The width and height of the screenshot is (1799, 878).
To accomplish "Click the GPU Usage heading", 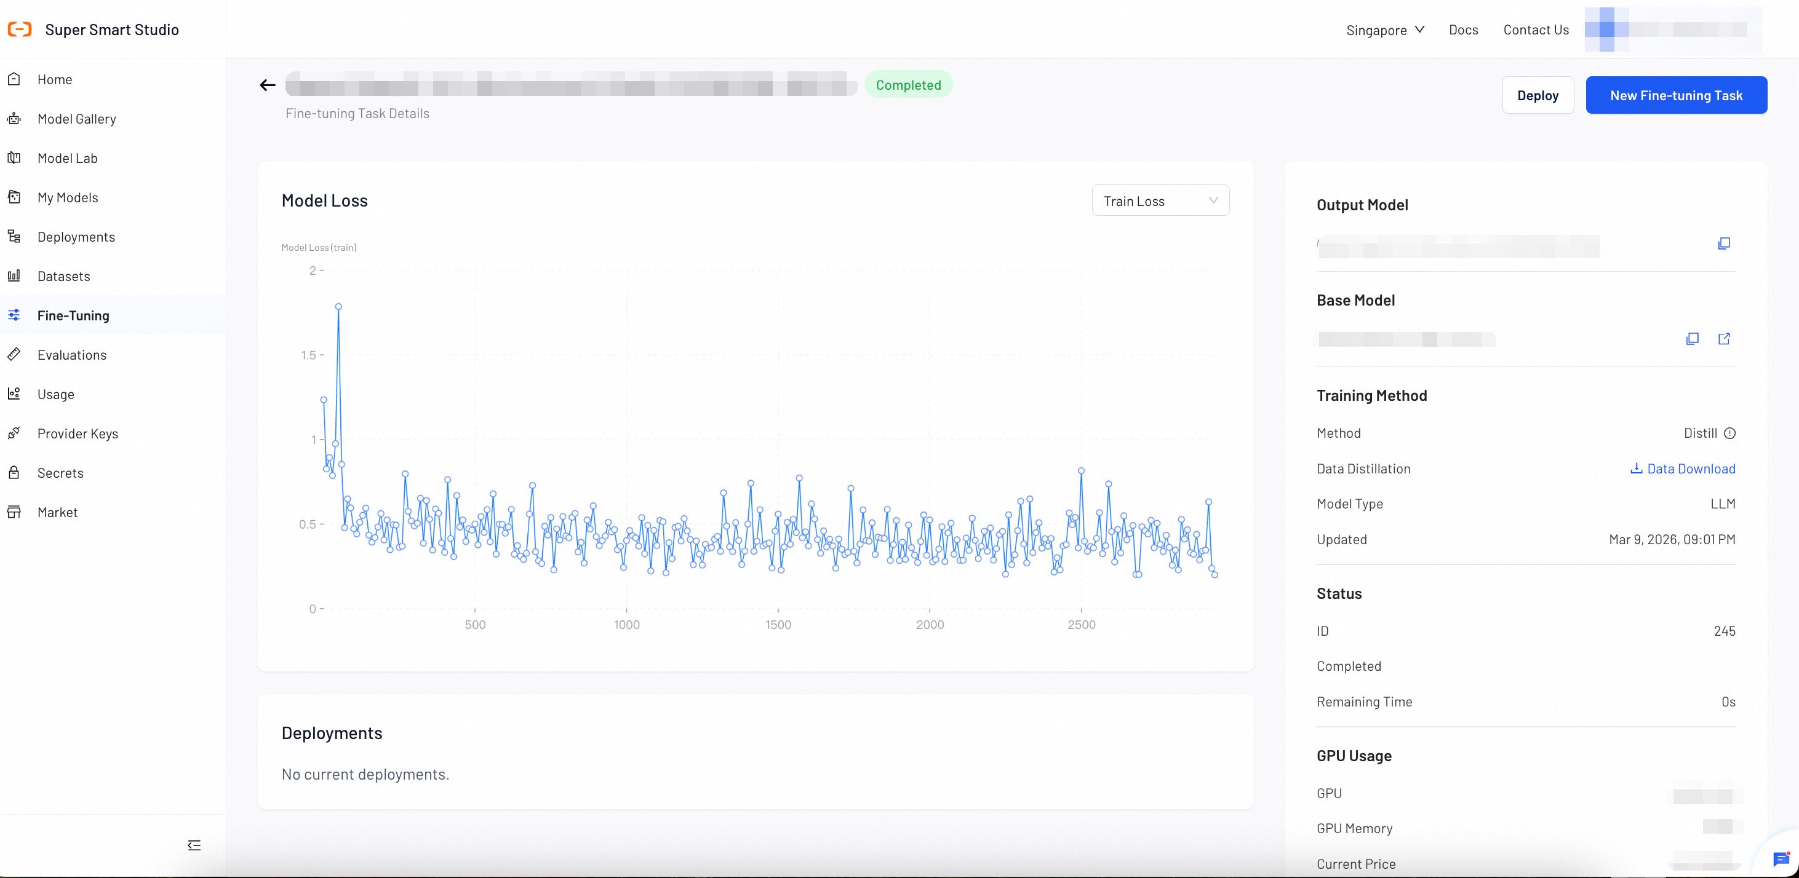I will pyautogui.click(x=1354, y=756).
